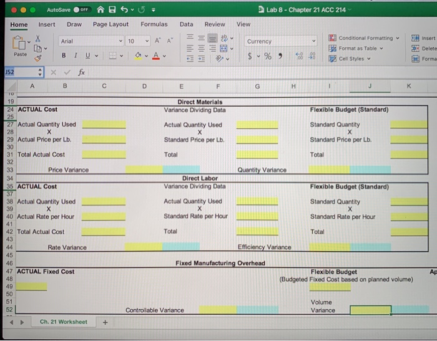Increase font size with the larger A

point(158,41)
